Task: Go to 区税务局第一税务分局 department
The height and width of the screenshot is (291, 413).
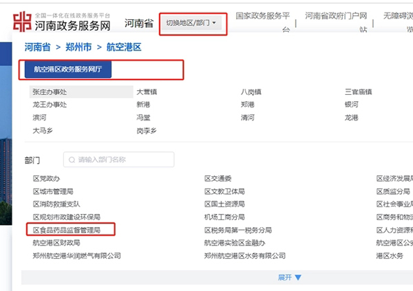Action: click(x=238, y=230)
